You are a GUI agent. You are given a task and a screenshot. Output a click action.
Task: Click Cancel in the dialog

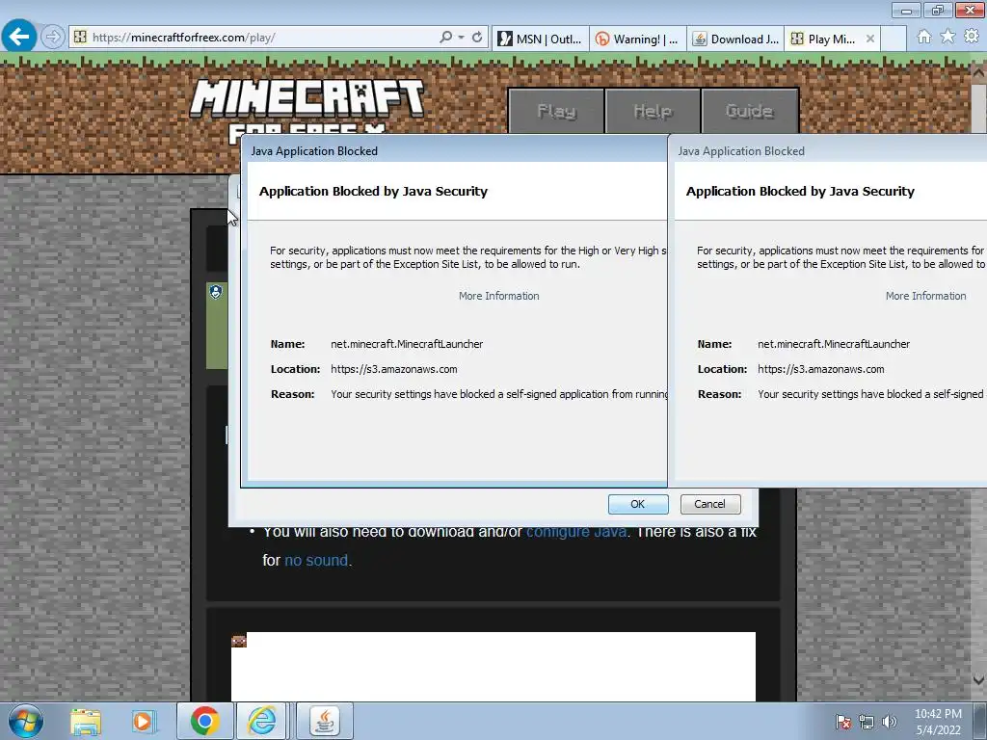pos(710,504)
